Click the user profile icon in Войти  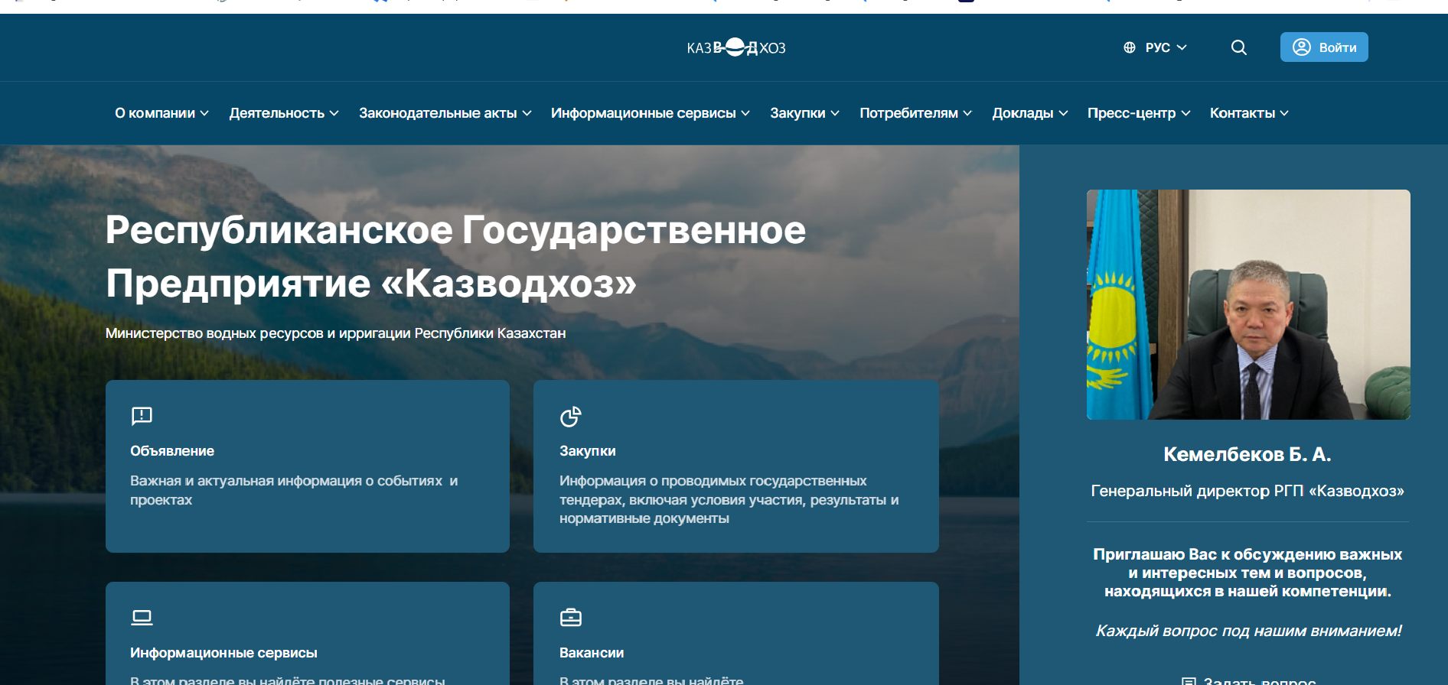point(1301,47)
